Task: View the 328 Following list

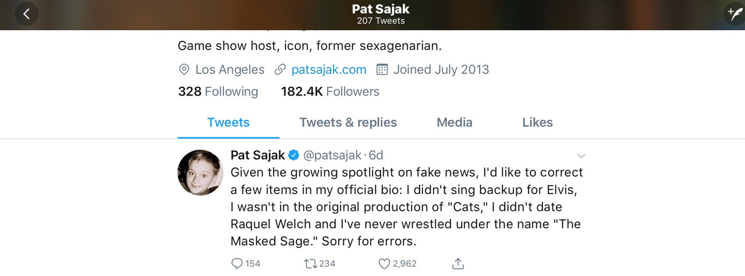Action: tap(218, 91)
